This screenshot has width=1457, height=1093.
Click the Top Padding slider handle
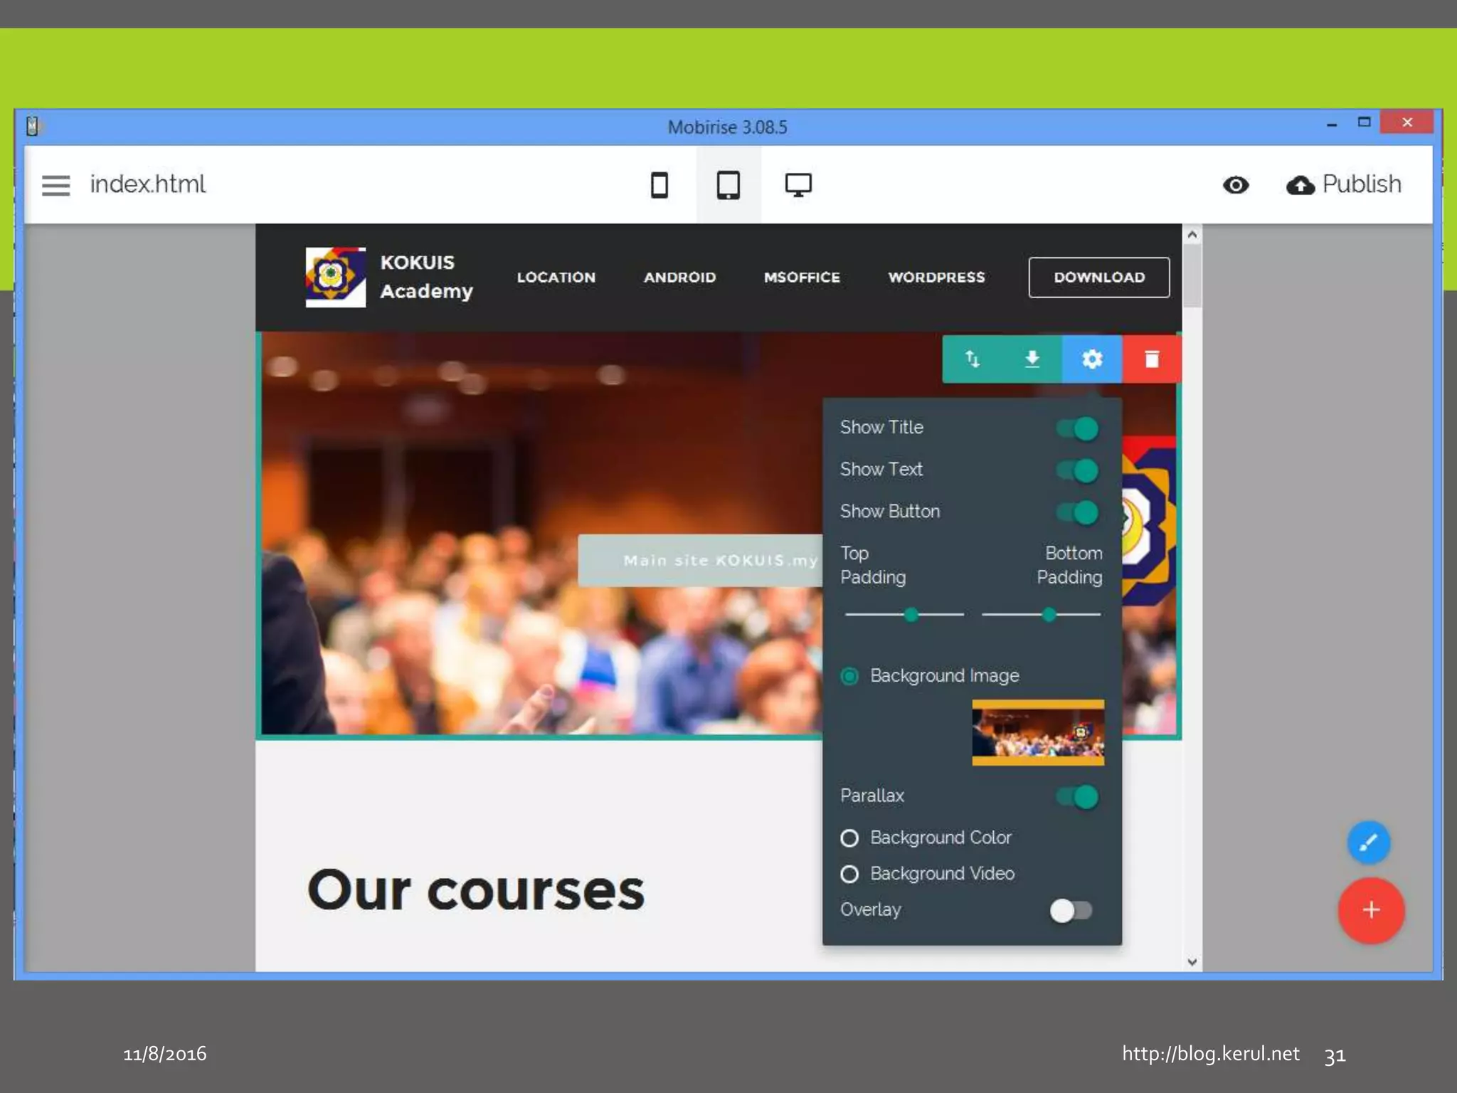pyautogui.click(x=911, y=614)
